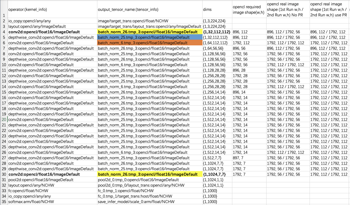The image size is (350, 205).
Task: Select the 'save_infer_model/scale_0:arm/float/NCHW' cell
Action: click(x=150, y=202)
